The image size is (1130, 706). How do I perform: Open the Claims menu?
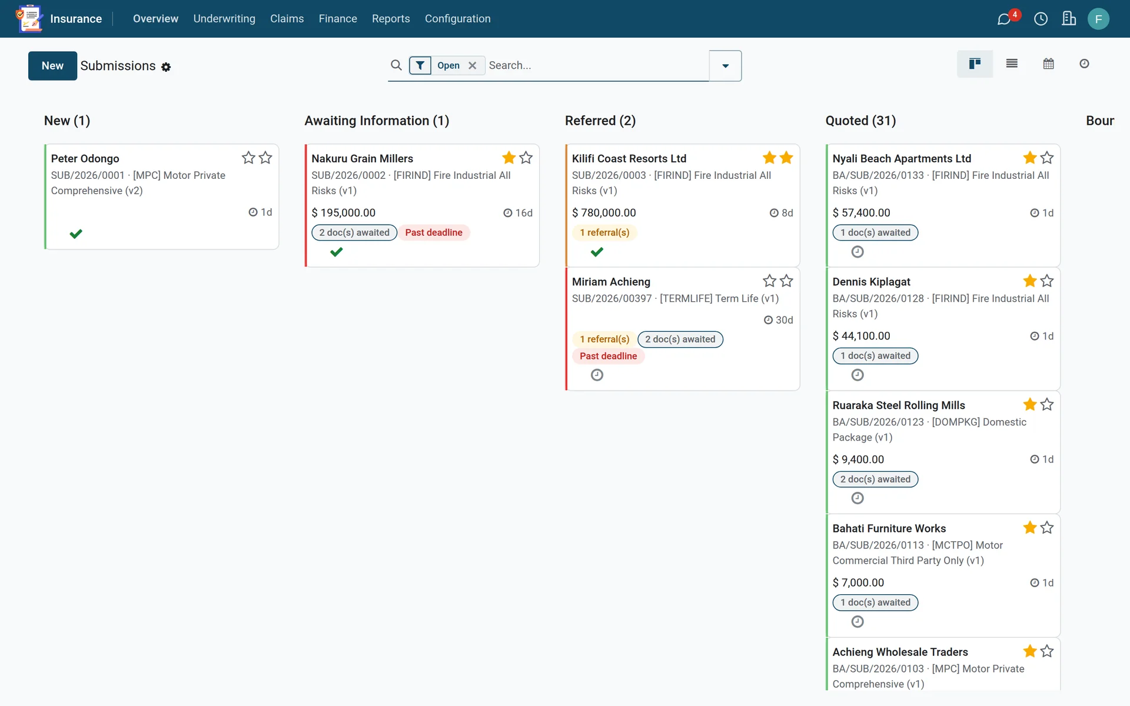pyautogui.click(x=287, y=19)
